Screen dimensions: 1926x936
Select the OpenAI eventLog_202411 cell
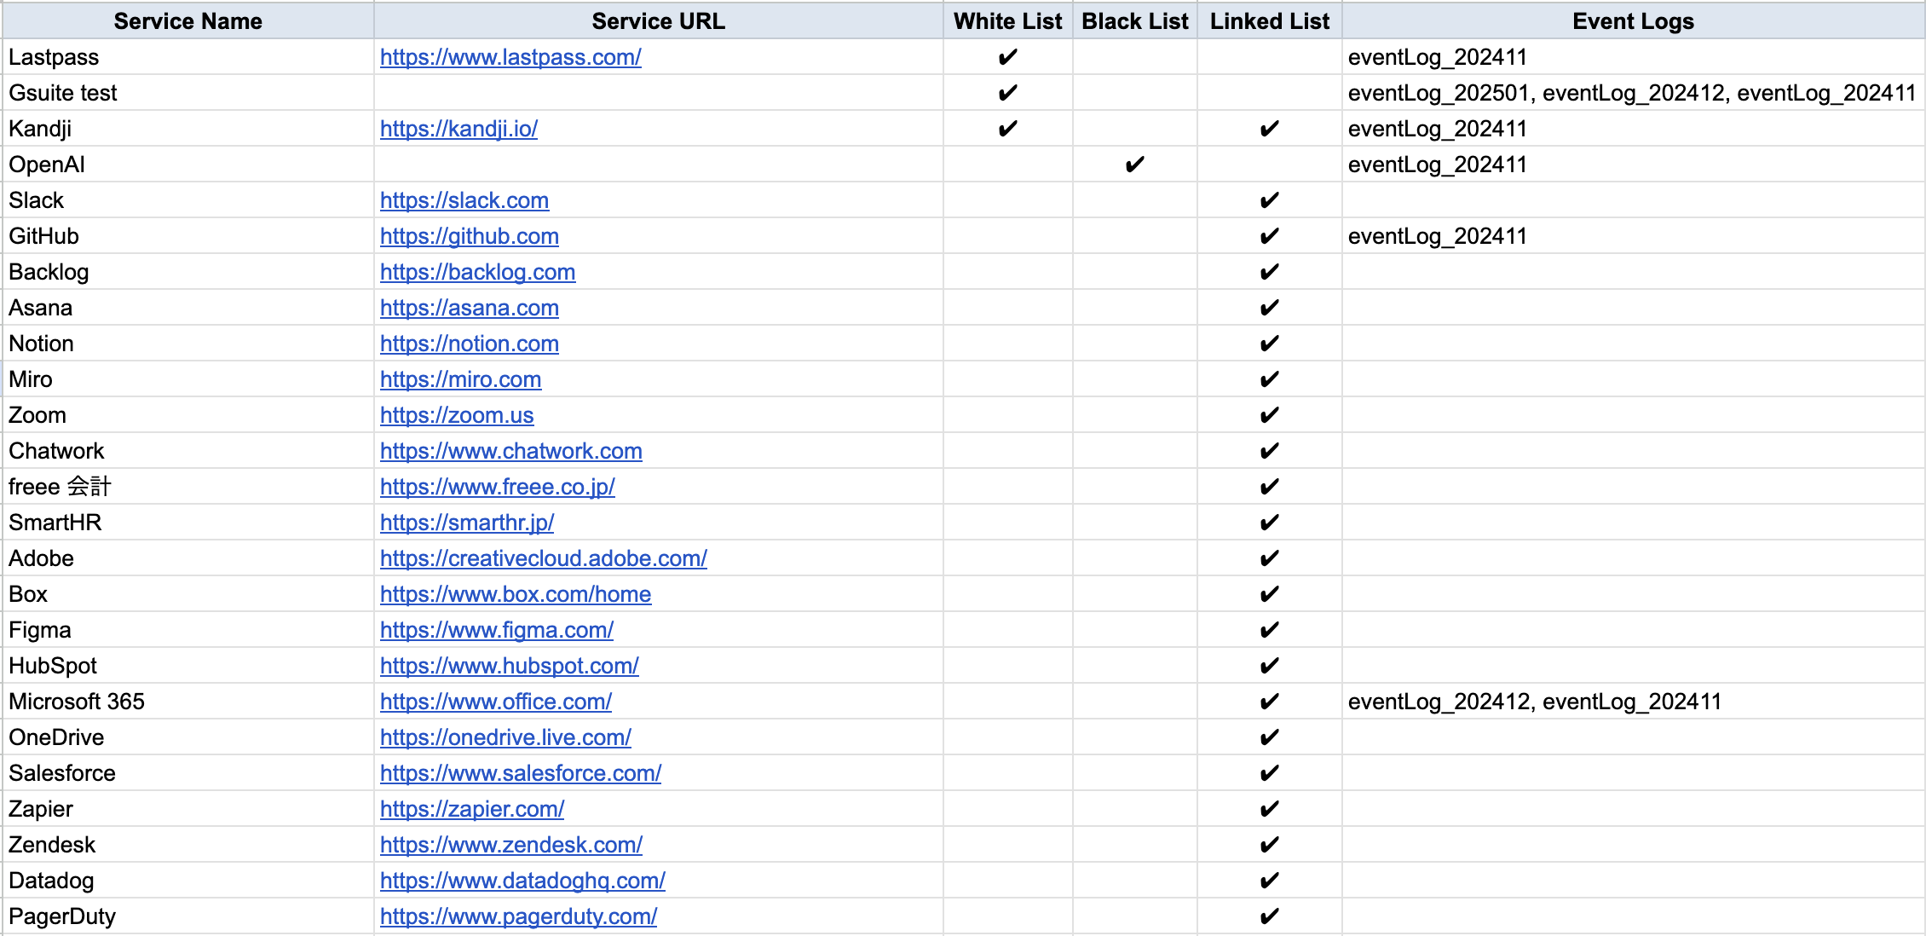[x=1634, y=165]
